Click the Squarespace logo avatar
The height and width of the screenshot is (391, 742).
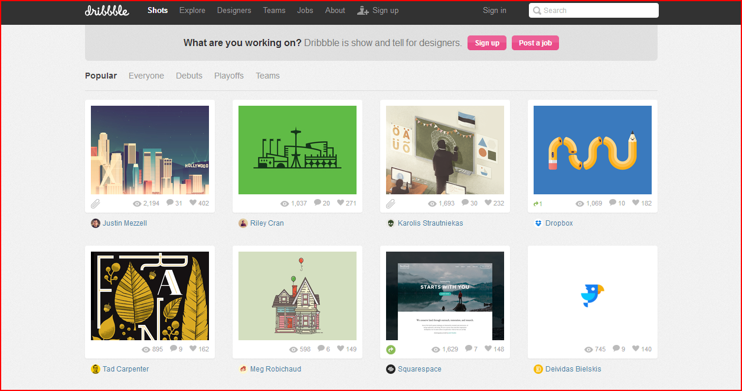tap(391, 369)
